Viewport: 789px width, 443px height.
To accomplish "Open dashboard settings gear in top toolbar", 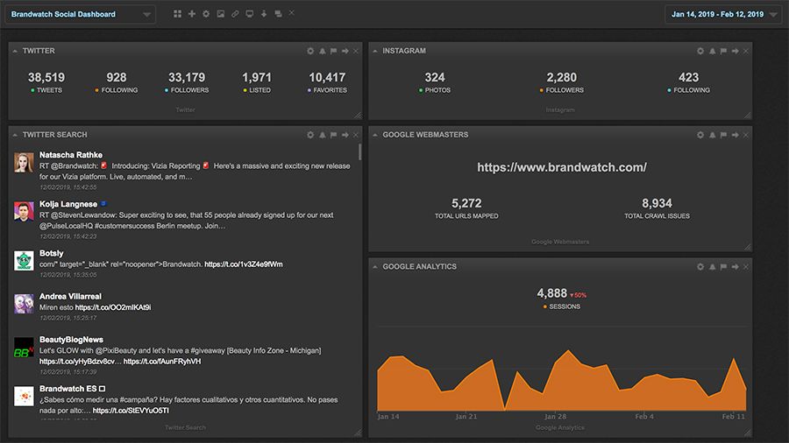I will click(x=206, y=14).
